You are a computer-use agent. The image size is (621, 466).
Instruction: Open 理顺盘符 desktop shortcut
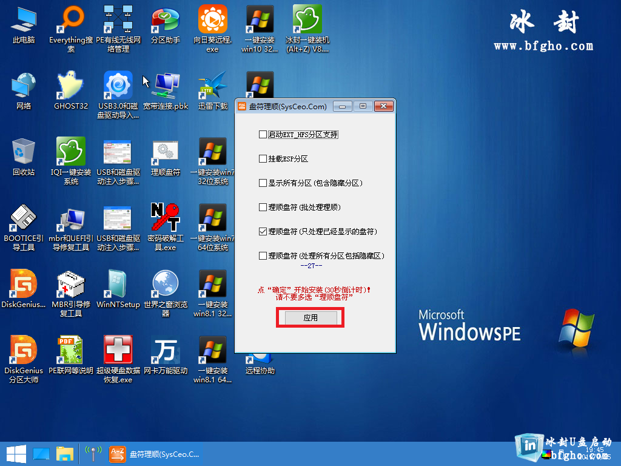(x=166, y=157)
